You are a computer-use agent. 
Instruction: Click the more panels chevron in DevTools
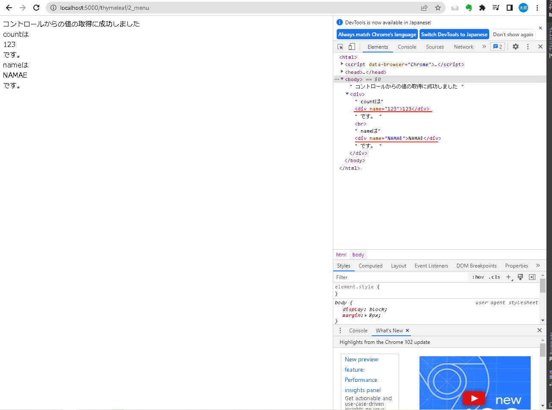point(484,47)
